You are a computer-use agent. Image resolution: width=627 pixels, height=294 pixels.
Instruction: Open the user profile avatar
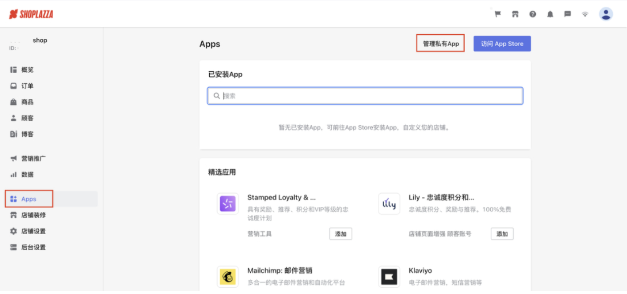(x=606, y=14)
